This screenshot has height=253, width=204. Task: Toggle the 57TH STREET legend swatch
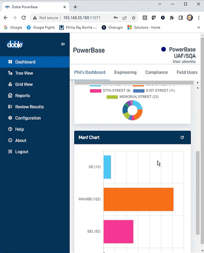(x=95, y=91)
